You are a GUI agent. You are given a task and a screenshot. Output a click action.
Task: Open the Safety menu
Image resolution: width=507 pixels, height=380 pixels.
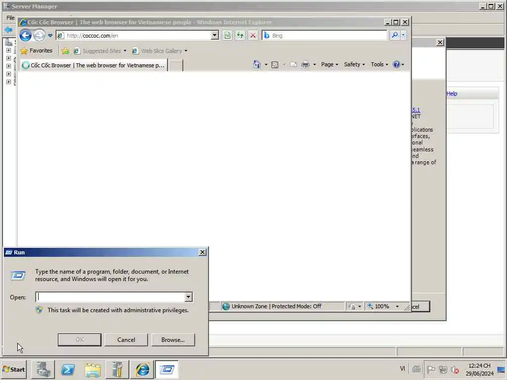[x=355, y=64]
